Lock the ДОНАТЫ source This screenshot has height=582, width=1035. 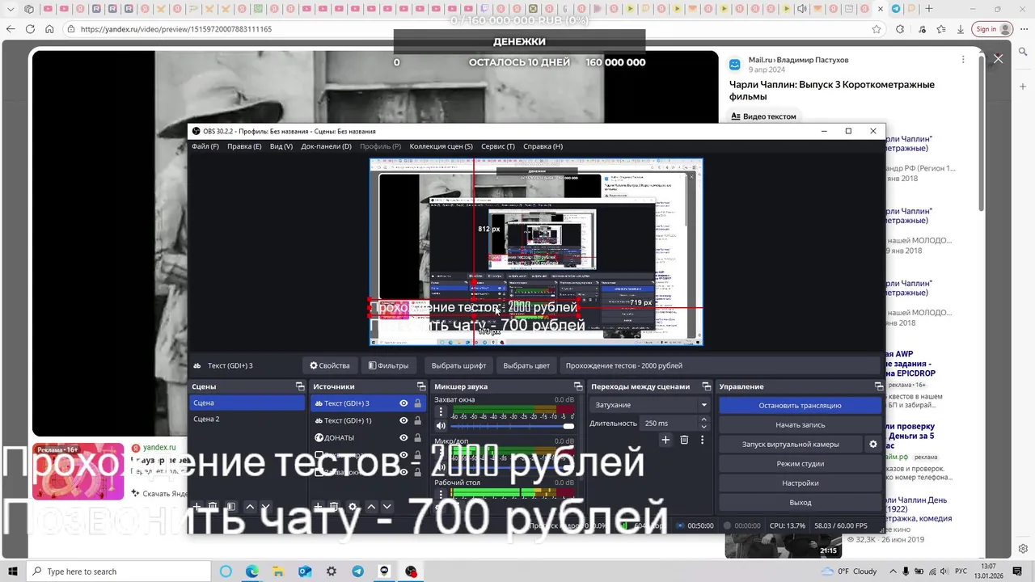417,437
